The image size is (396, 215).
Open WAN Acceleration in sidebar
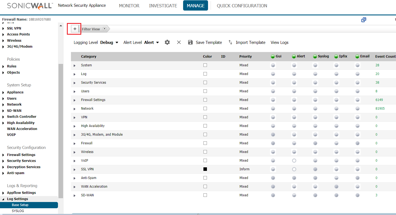pos(22,129)
